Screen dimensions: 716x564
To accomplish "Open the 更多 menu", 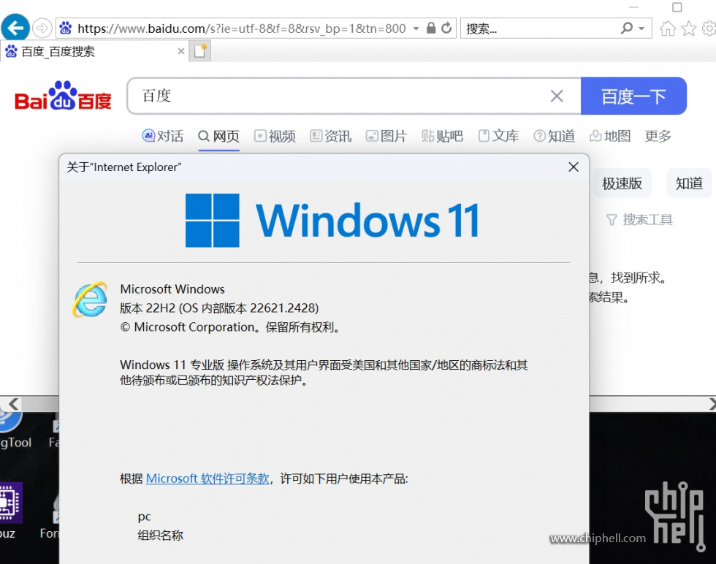I will click(658, 136).
